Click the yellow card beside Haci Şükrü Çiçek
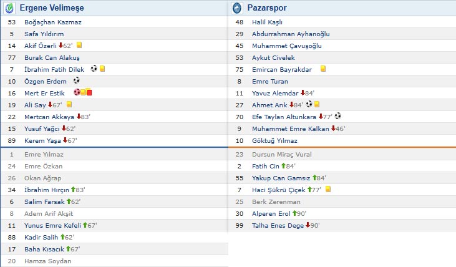Screen dimensions: 456x267 [328, 189]
